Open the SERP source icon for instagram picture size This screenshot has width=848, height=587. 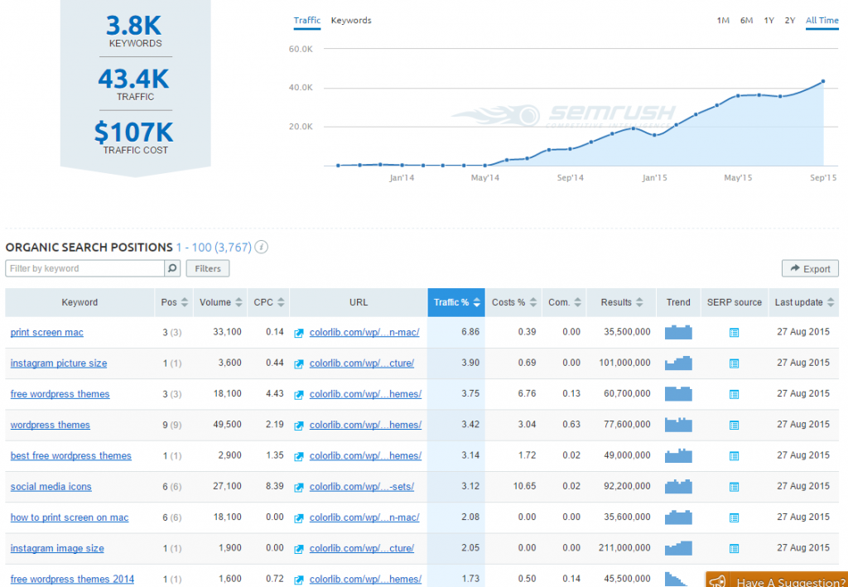point(734,363)
